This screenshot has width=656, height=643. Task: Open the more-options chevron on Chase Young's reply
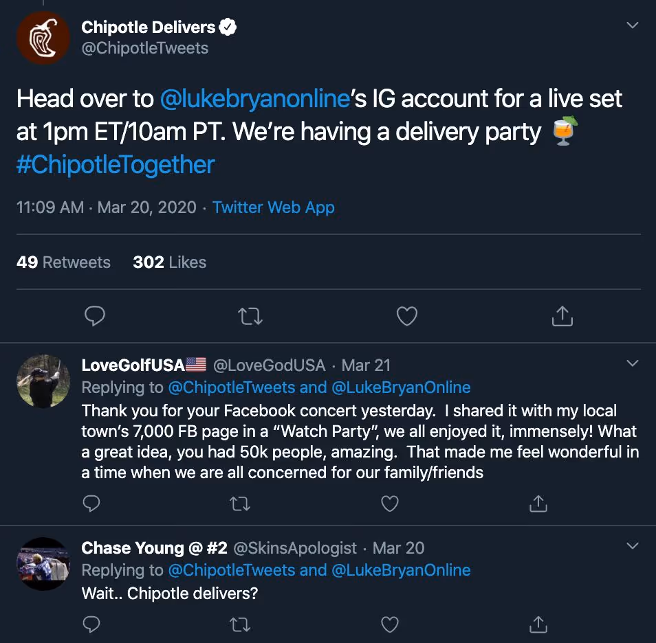coord(633,545)
